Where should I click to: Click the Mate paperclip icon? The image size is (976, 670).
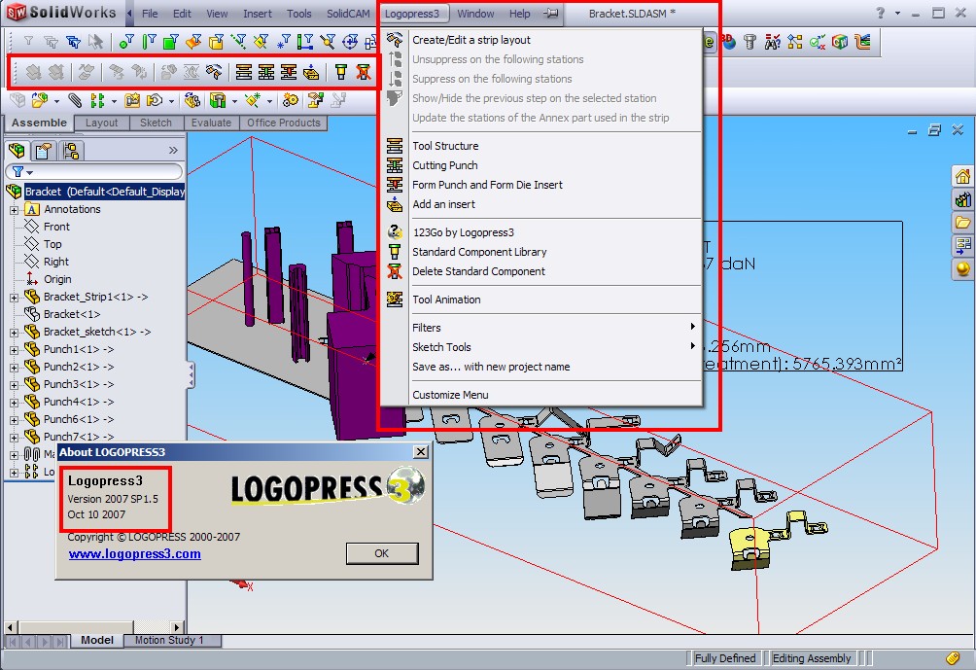(x=75, y=100)
